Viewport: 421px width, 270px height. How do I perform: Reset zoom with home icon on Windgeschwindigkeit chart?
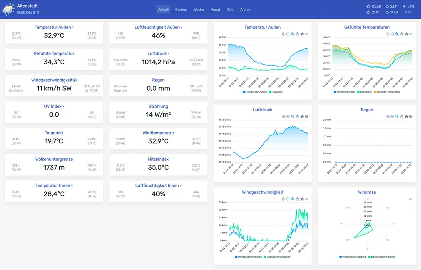click(x=302, y=199)
